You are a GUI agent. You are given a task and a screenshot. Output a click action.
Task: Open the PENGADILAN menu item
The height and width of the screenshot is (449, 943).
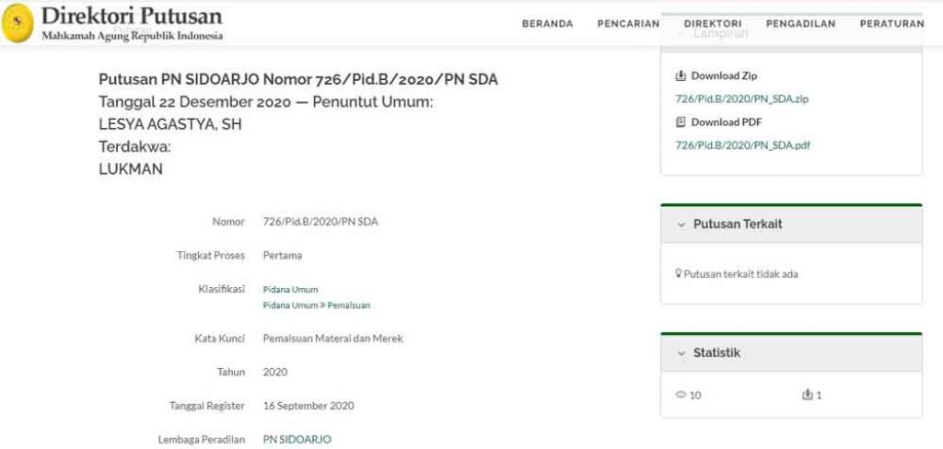click(800, 24)
